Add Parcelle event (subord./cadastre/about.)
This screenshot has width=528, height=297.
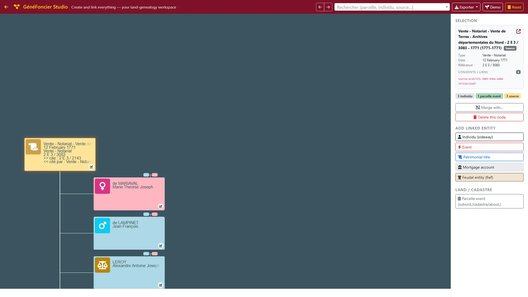click(x=489, y=201)
